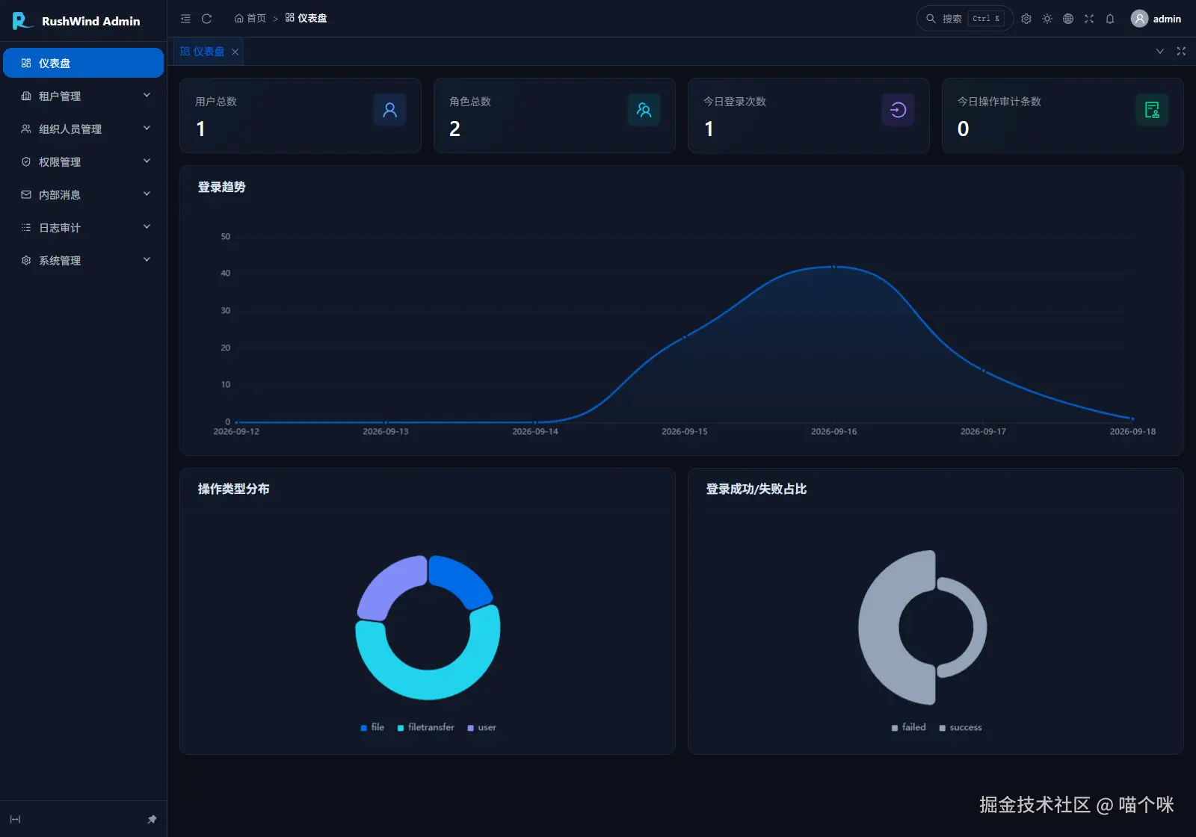
Task: Click the 日志审计 list icon
Action: 26,227
